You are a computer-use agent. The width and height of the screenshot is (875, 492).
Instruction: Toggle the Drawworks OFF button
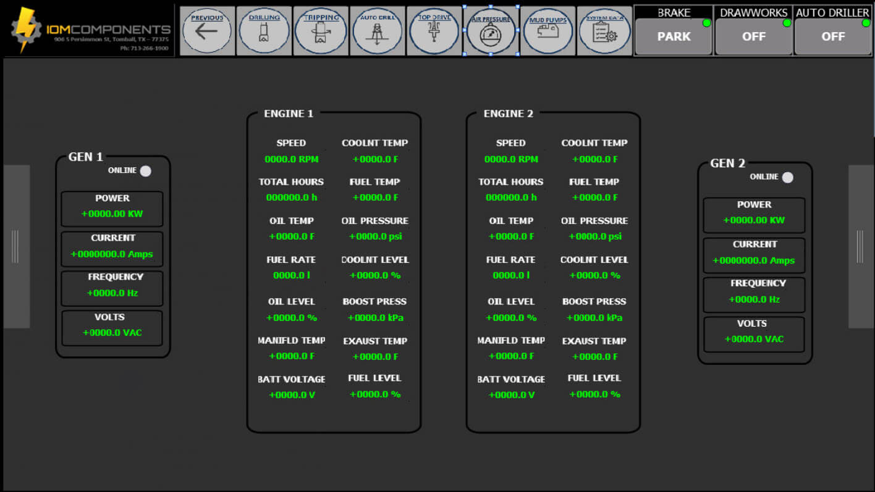pyautogui.click(x=753, y=36)
